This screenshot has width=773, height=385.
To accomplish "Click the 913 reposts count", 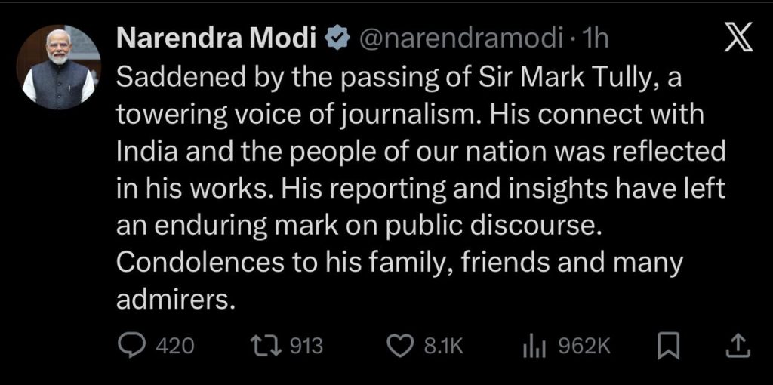I will click(x=306, y=346).
